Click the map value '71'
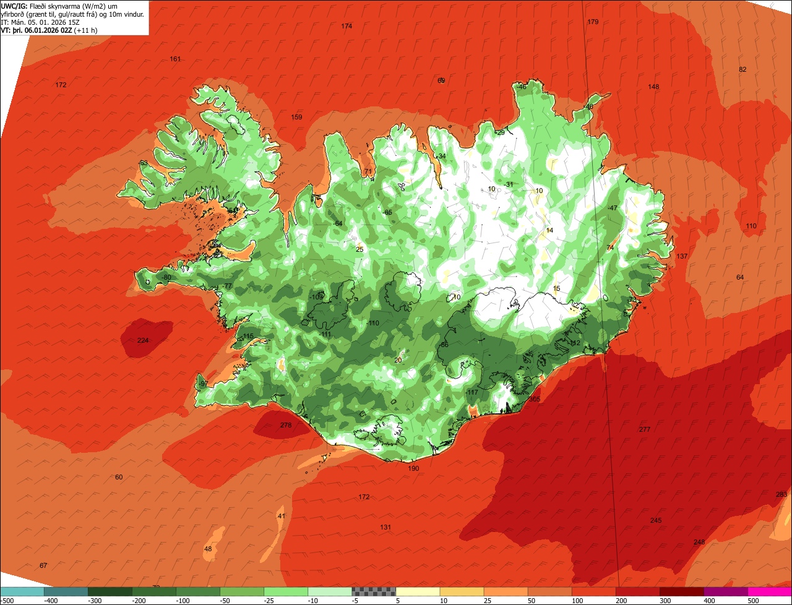792x605 pixels. 368,171
